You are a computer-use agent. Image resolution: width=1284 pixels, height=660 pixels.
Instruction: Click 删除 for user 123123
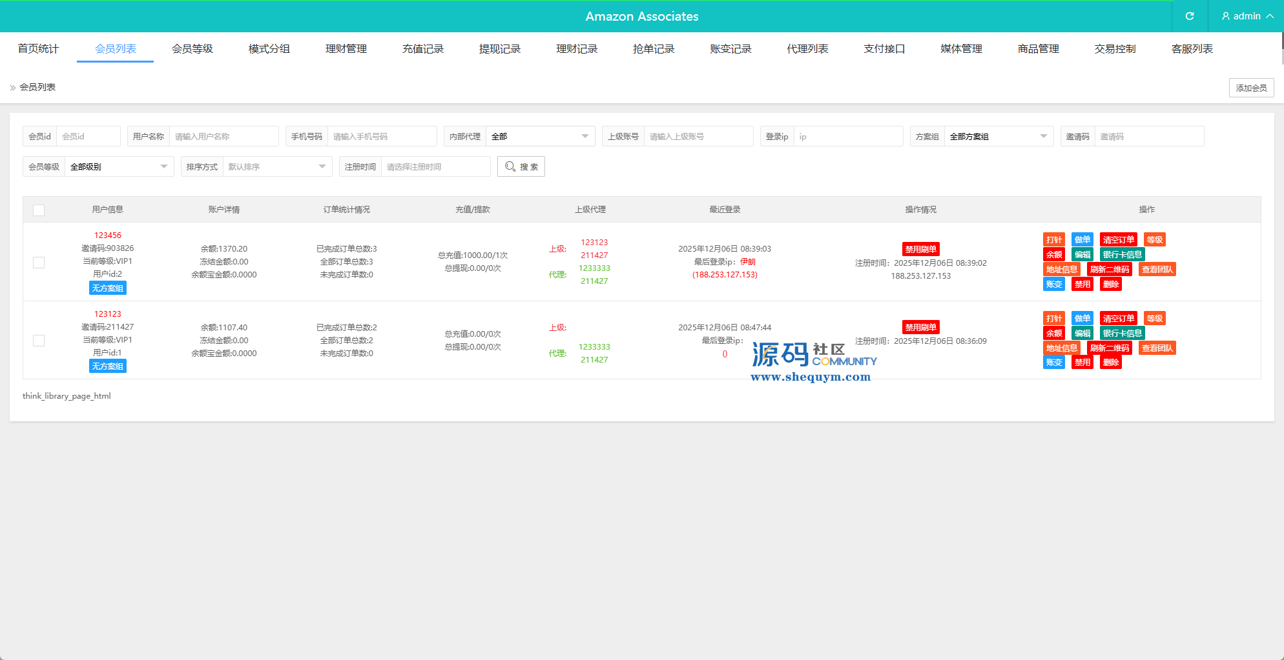(x=1110, y=363)
